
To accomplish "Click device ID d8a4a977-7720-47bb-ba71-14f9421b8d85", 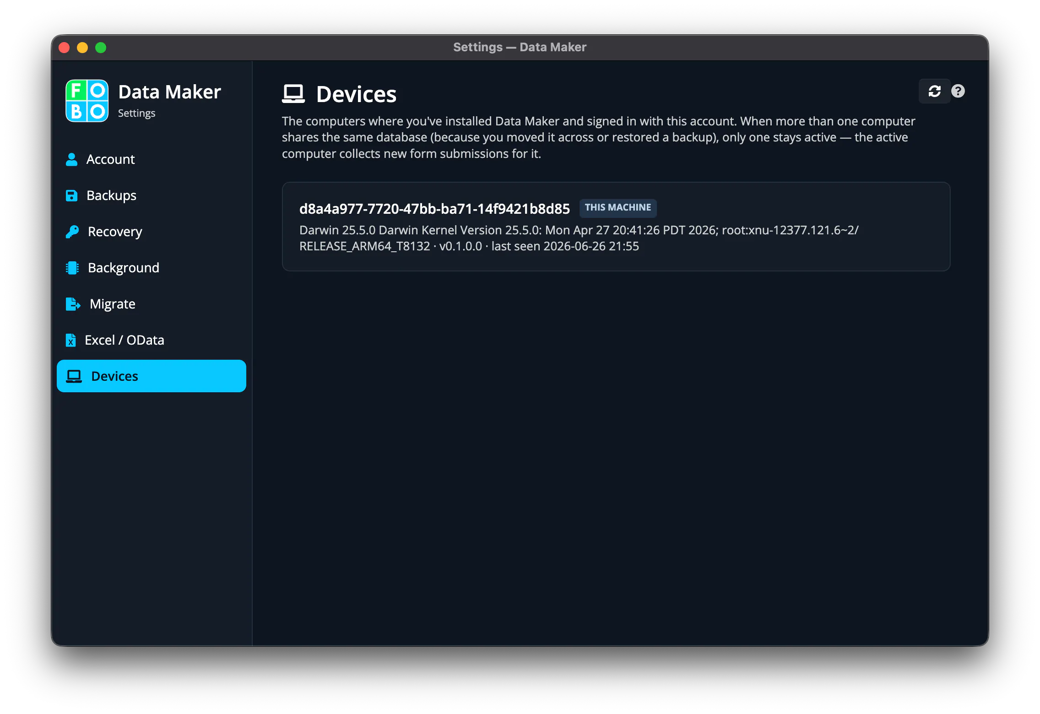I will click(x=434, y=209).
